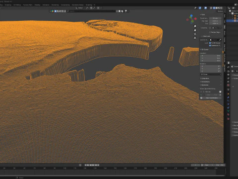Open the World properties tab icon

point(228,85)
